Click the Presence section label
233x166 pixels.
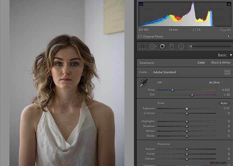pos(164,144)
